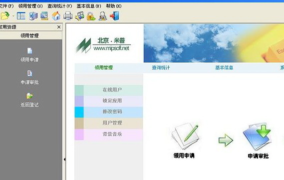This screenshot has width=284, height=180.
Task: Open the www.mipsoft.net link
Action: click(x=111, y=48)
